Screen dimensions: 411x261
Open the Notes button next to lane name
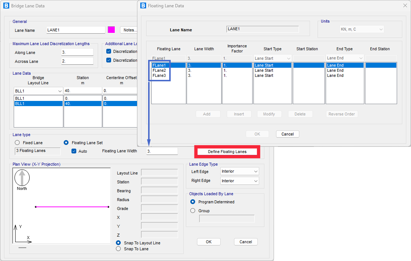click(x=130, y=30)
